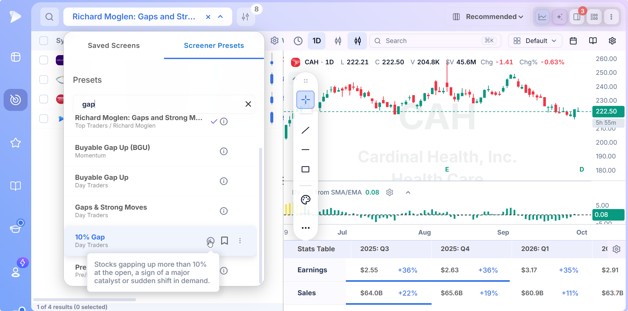Click the chart symbol Search field

click(x=435, y=41)
